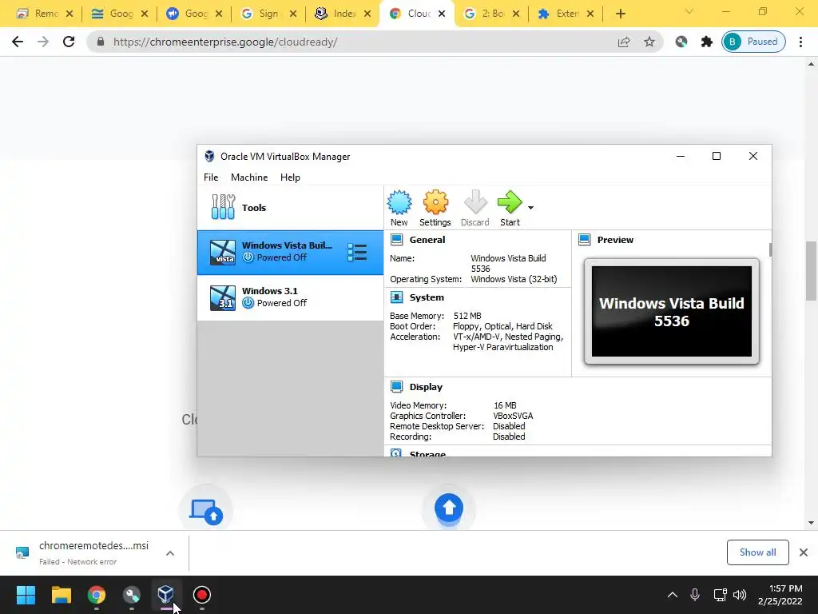The height and width of the screenshot is (614, 818).
Task: Click Chrome forward navigation arrow
Action: [x=43, y=42]
